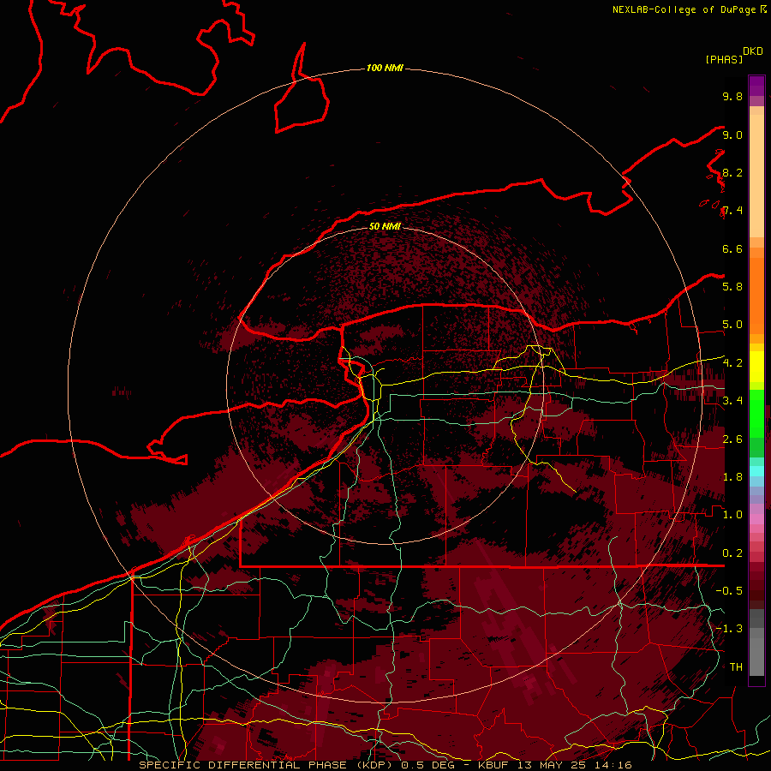Image resolution: width=771 pixels, height=771 pixels.
Task: Click the bright green segment of the color bar
Action: [x=756, y=414]
